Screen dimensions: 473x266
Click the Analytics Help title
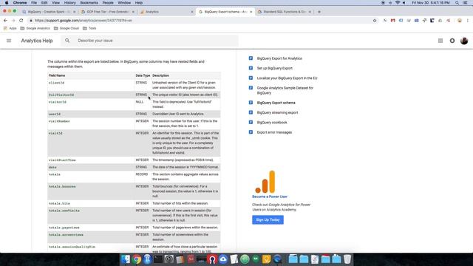pyautogui.click(x=37, y=41)
